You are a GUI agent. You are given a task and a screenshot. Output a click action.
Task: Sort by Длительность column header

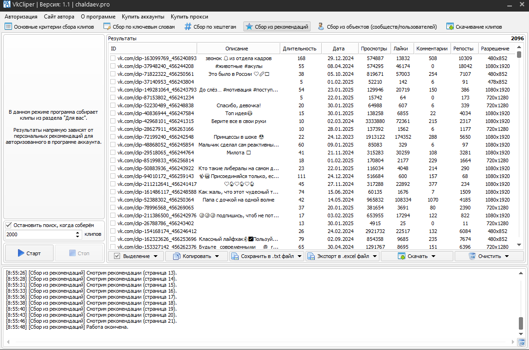300,49
